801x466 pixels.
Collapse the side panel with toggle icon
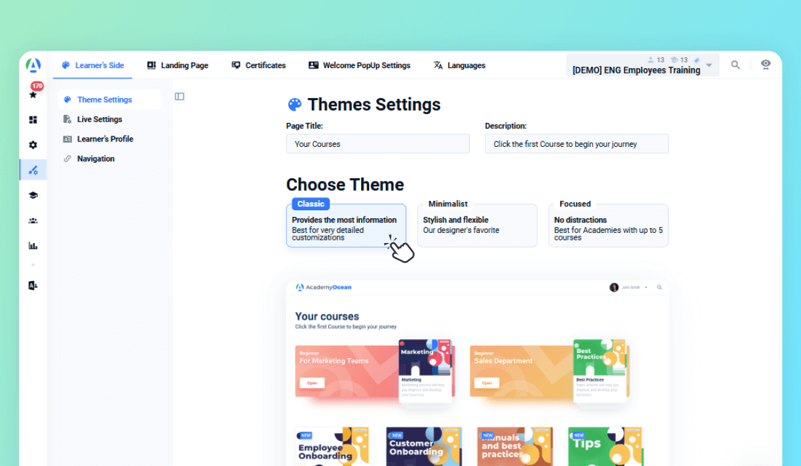click(180, 96)
